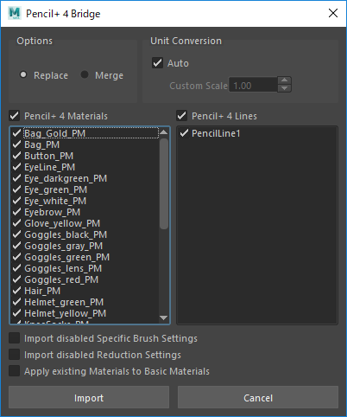Screen dimensions: 347x417
Task: Select the Bag_Gold_PM material name
Action: [x=54, y=133]
